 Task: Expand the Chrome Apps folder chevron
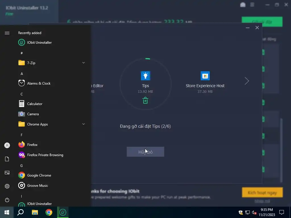pos(84,124)
